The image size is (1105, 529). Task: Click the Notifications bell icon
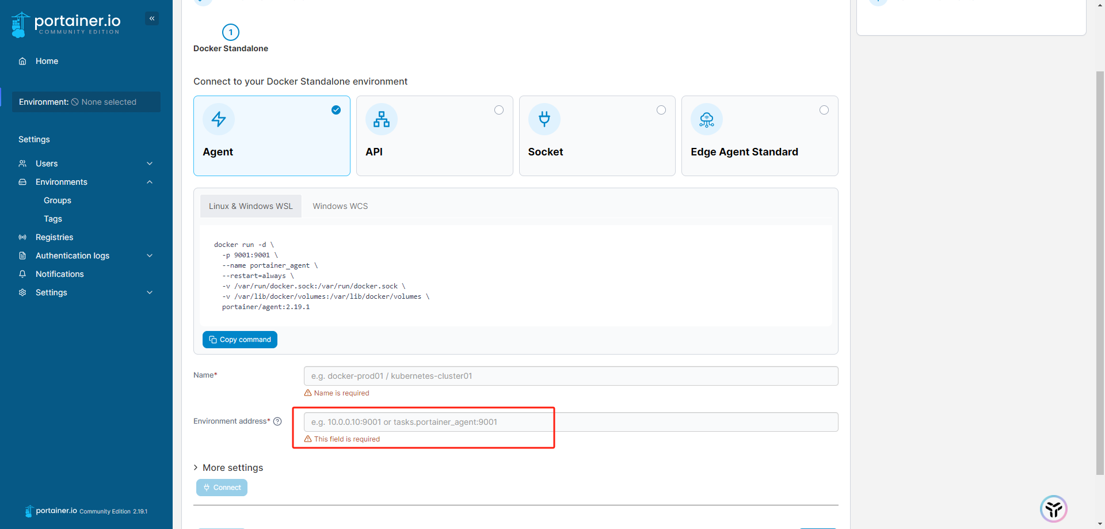tap(22, 274)
